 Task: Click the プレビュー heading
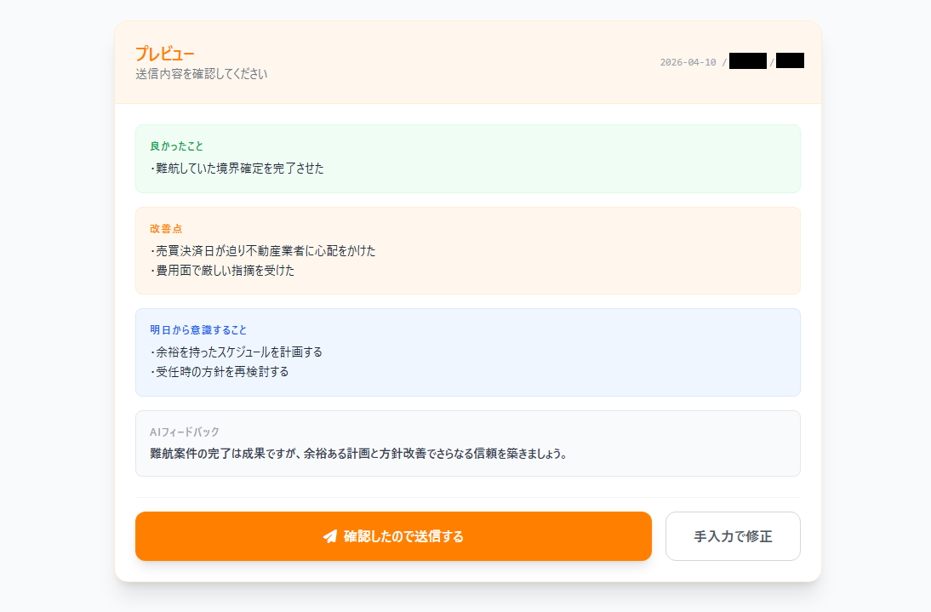pyautogui.click(x=164, y=54)
